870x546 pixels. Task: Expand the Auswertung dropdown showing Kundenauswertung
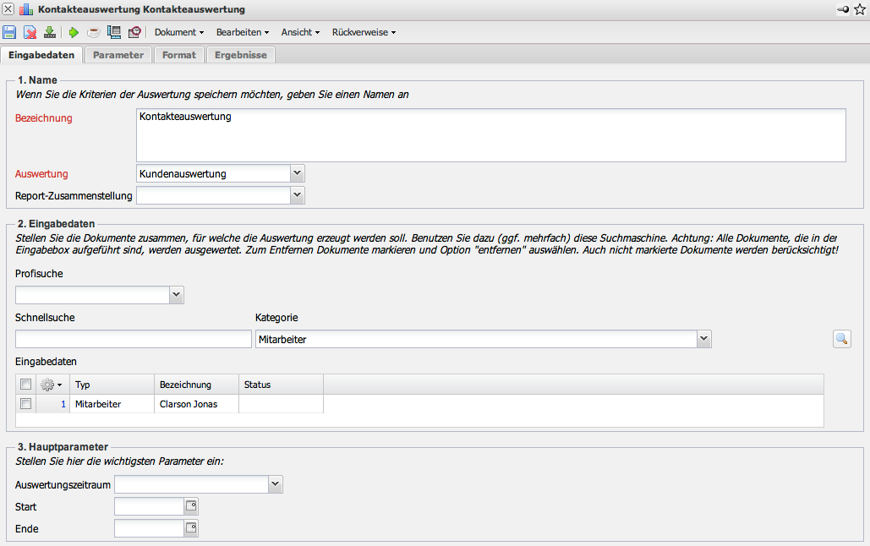pos(297,173)
